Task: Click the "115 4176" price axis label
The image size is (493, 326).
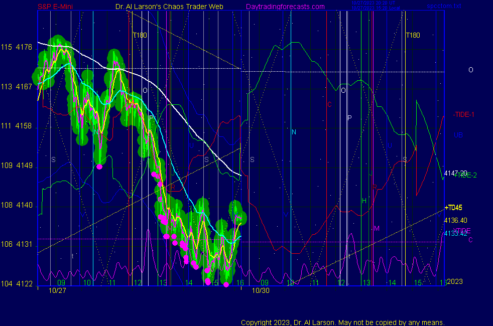Action: [17, 47]
